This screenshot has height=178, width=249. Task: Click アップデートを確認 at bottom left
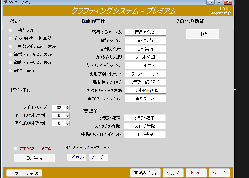(24, 173)
